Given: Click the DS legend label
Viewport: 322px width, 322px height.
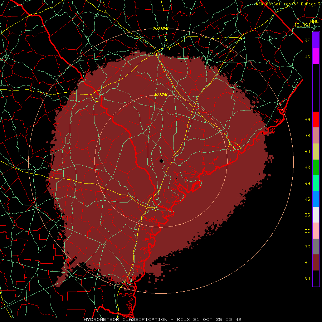Looking at the screenshot, I should (307, 215).
